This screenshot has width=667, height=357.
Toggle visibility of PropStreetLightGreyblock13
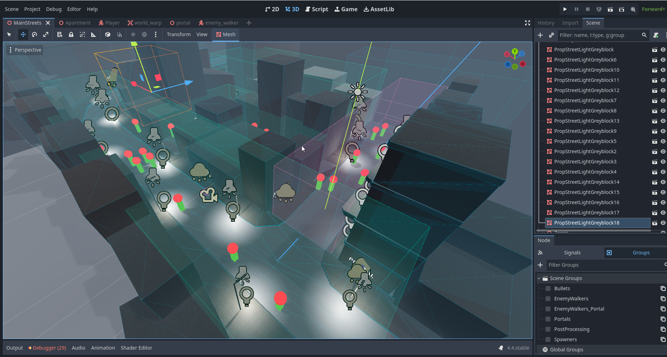(663, 121)
